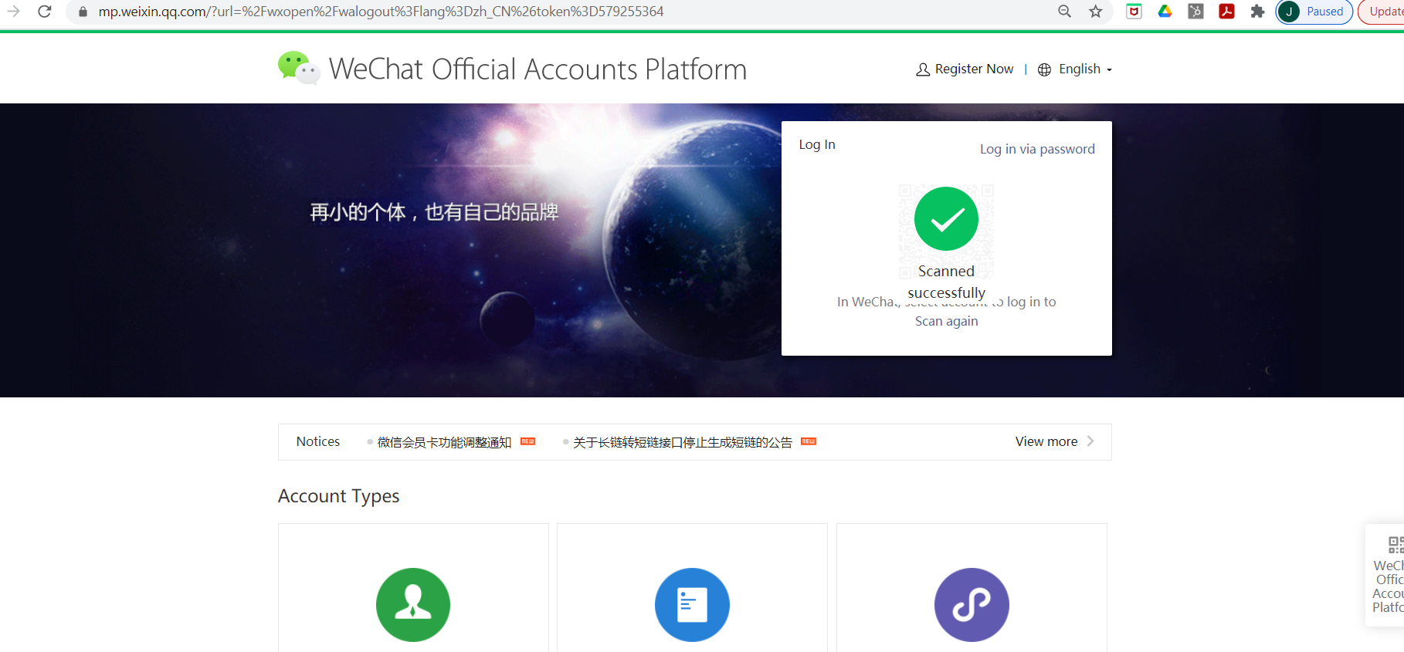Switch to Log in via password

tap(1037, 149)
